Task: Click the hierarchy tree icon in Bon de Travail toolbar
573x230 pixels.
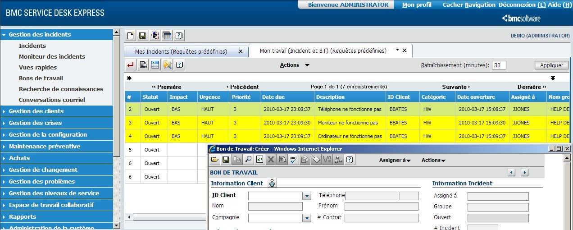Action: tap(339, 159)
